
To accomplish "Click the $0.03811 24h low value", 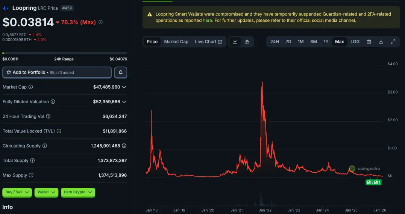I will (10, 59).
